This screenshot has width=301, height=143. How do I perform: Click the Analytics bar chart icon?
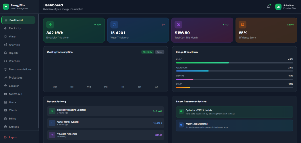pos(6,45)
